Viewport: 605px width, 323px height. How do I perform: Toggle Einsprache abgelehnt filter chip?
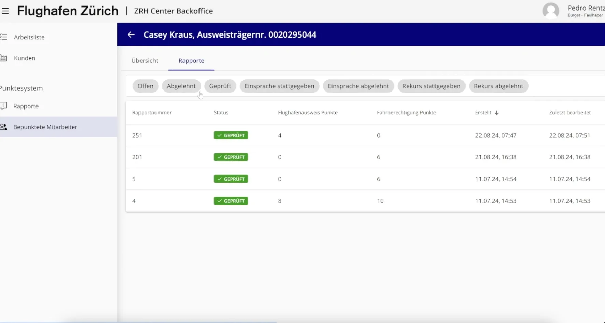pyautogui.click(x=358, y=86)
